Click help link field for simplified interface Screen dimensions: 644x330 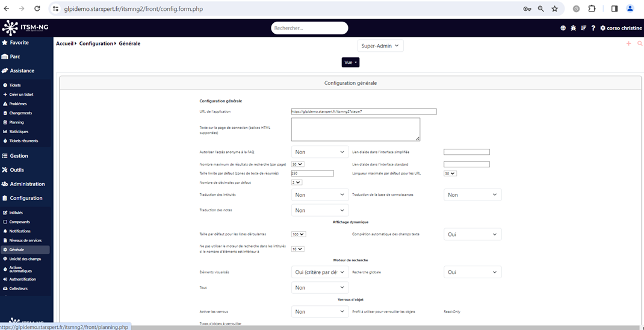pos(466,152)
